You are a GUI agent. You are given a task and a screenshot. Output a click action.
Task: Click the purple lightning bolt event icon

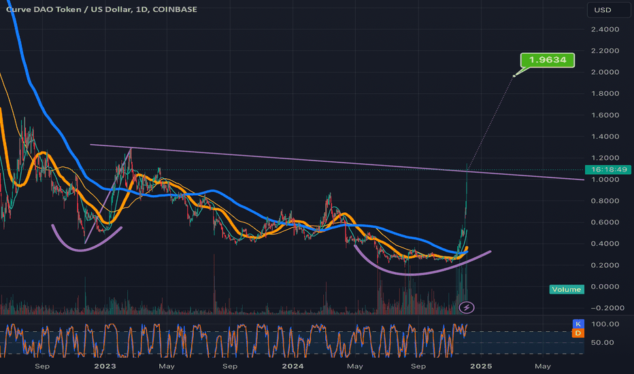(x=467, y=307)
